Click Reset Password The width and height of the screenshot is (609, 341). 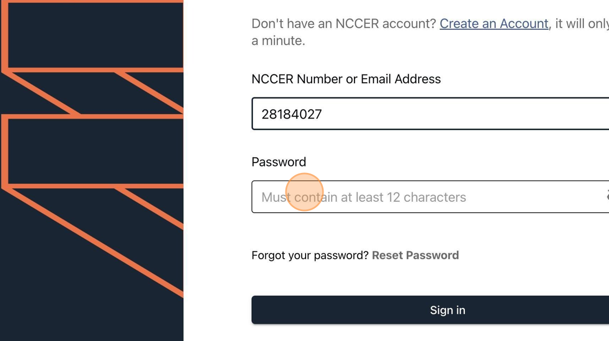tap(415, 255)
